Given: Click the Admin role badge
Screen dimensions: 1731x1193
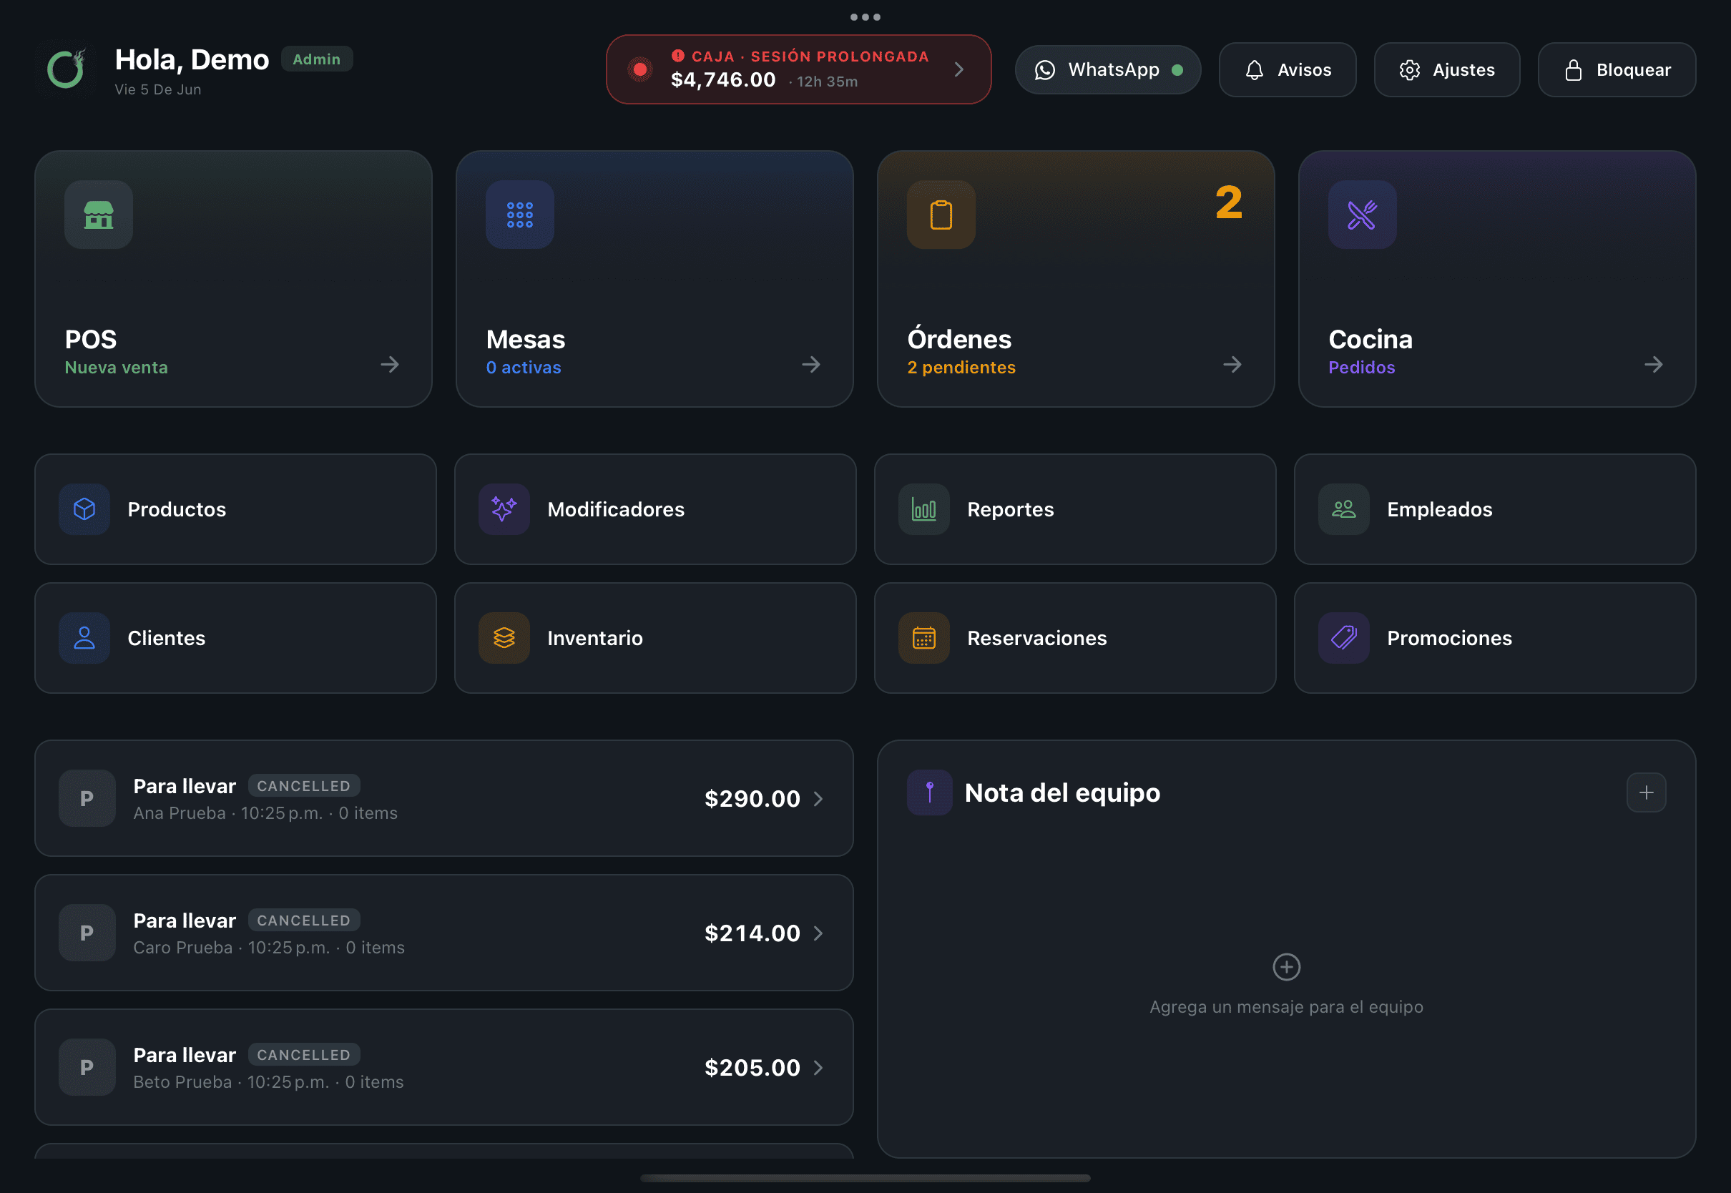Looking at the screenshot, I should point(317,59).
